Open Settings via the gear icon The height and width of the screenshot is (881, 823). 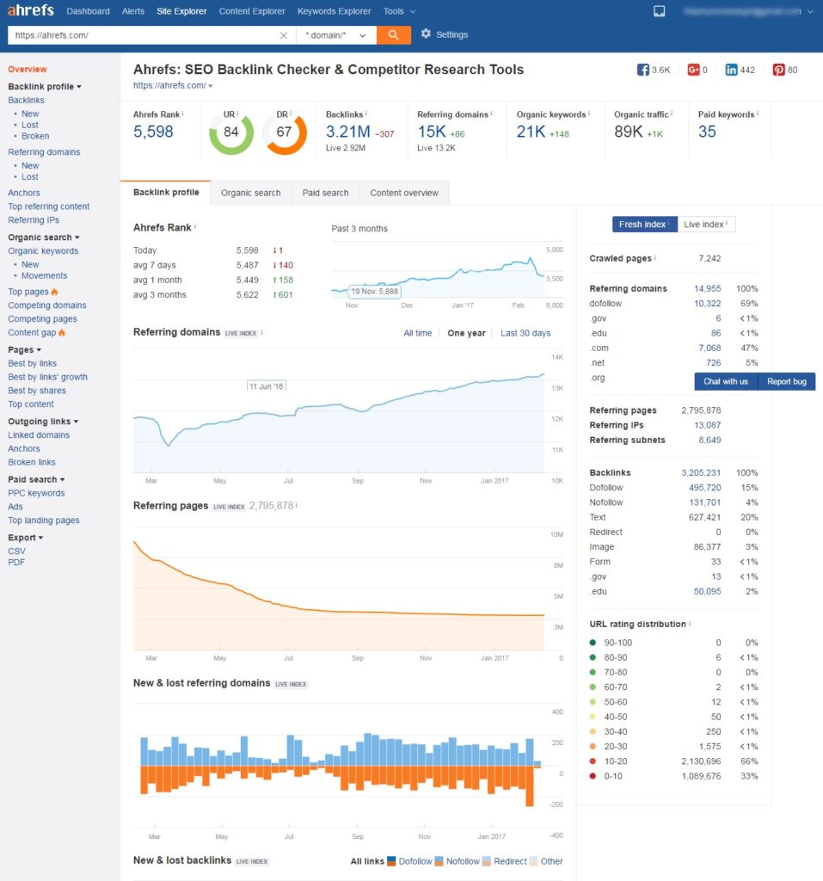point(426,34)
